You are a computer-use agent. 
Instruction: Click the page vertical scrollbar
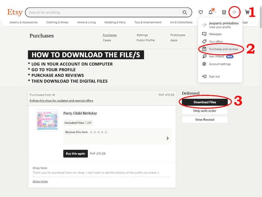tap(261, 17)
